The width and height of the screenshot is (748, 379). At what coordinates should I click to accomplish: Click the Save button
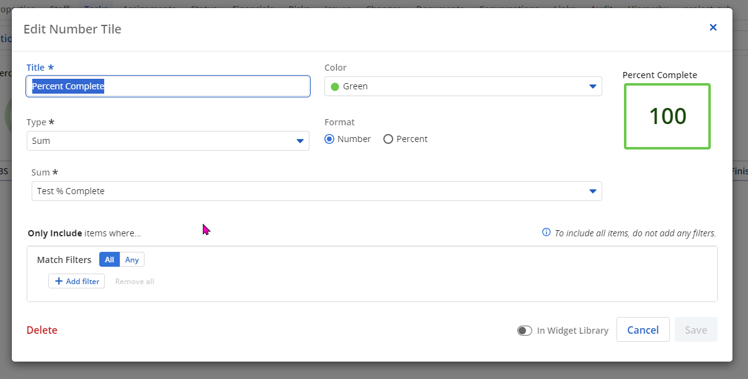tap(696, 330)
